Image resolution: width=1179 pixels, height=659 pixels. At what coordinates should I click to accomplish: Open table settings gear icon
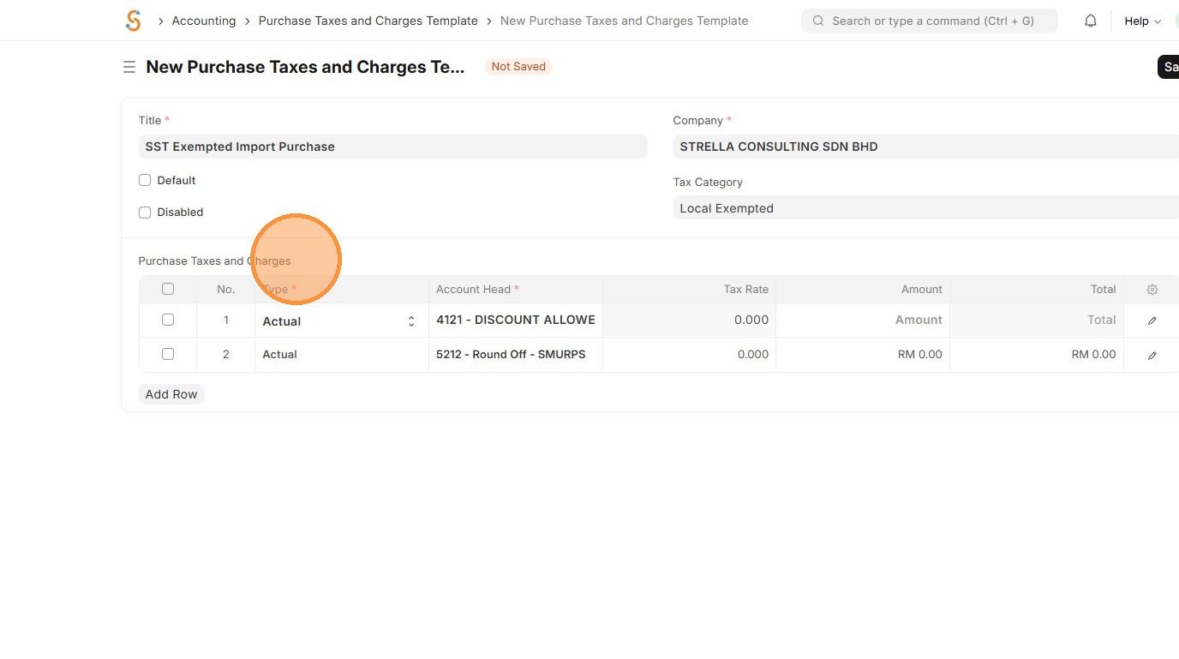[x=1152, y=290]
